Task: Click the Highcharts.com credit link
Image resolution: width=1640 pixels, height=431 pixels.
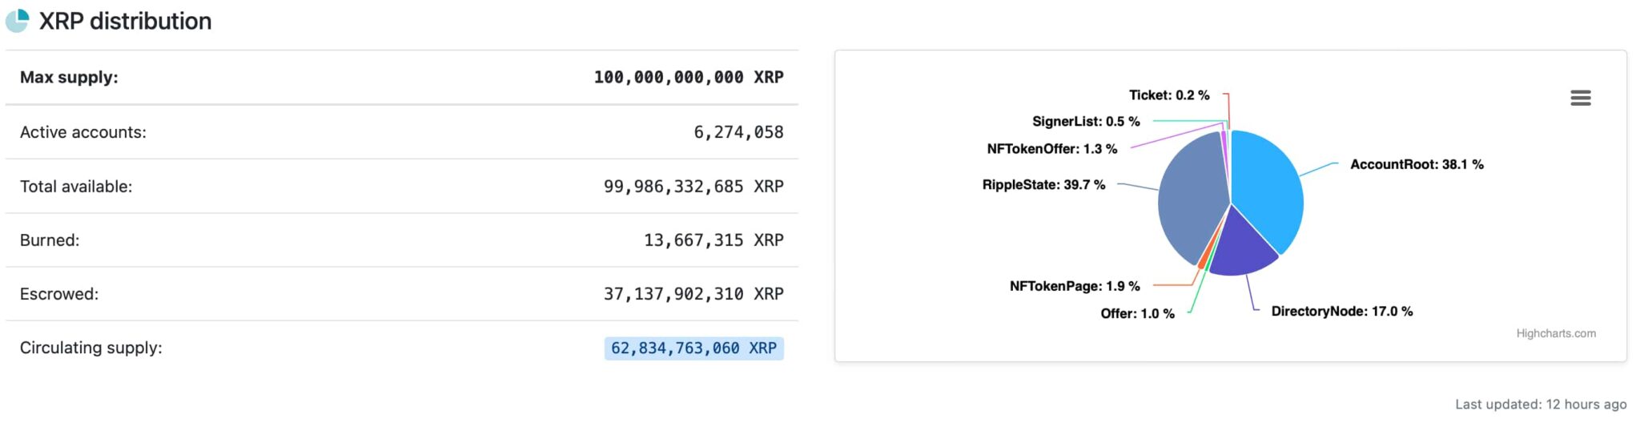Action: pos(1555,333)
